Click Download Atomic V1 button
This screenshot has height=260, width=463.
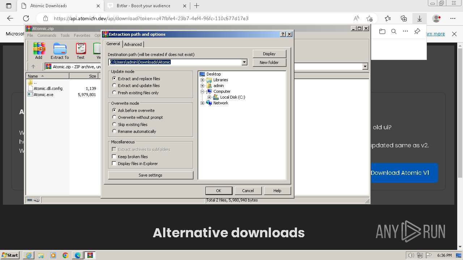click(400, 173)
